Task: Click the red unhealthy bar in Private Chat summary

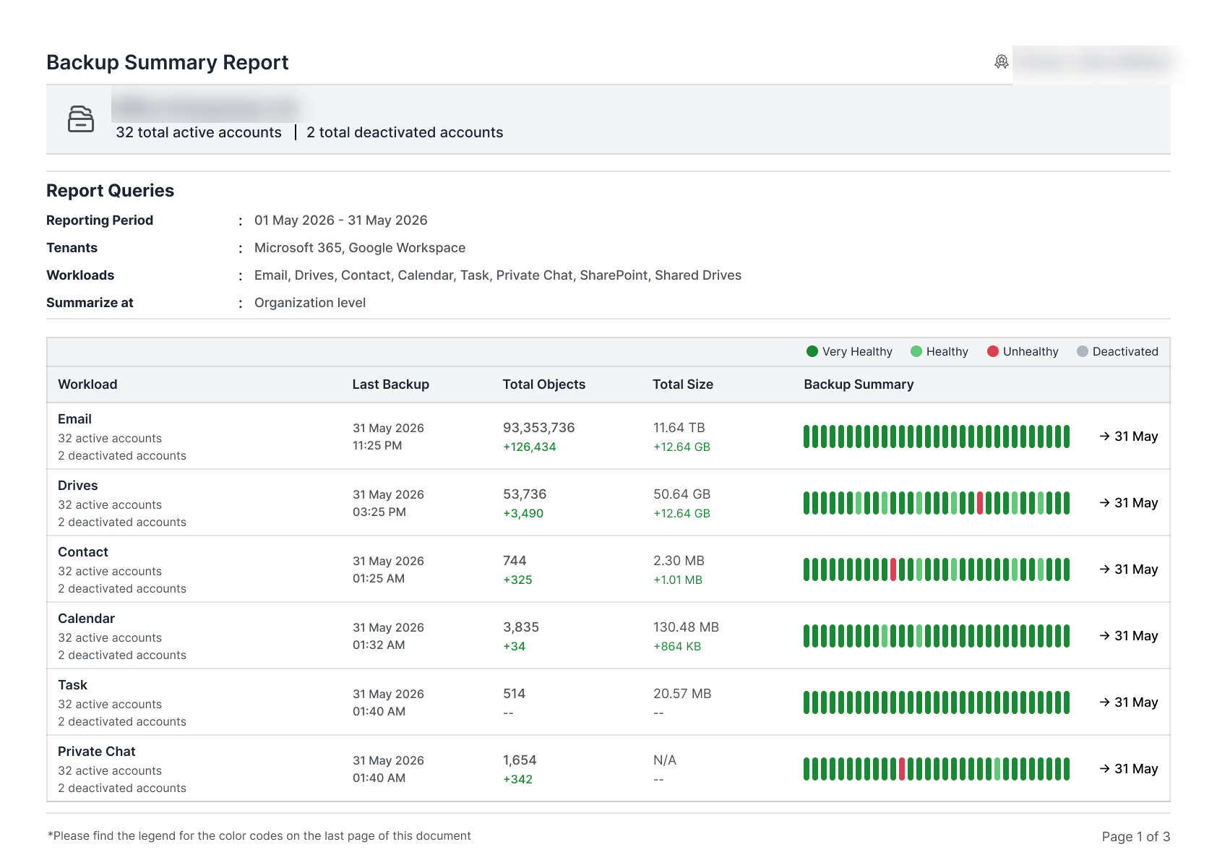Action: coord(902,769)
